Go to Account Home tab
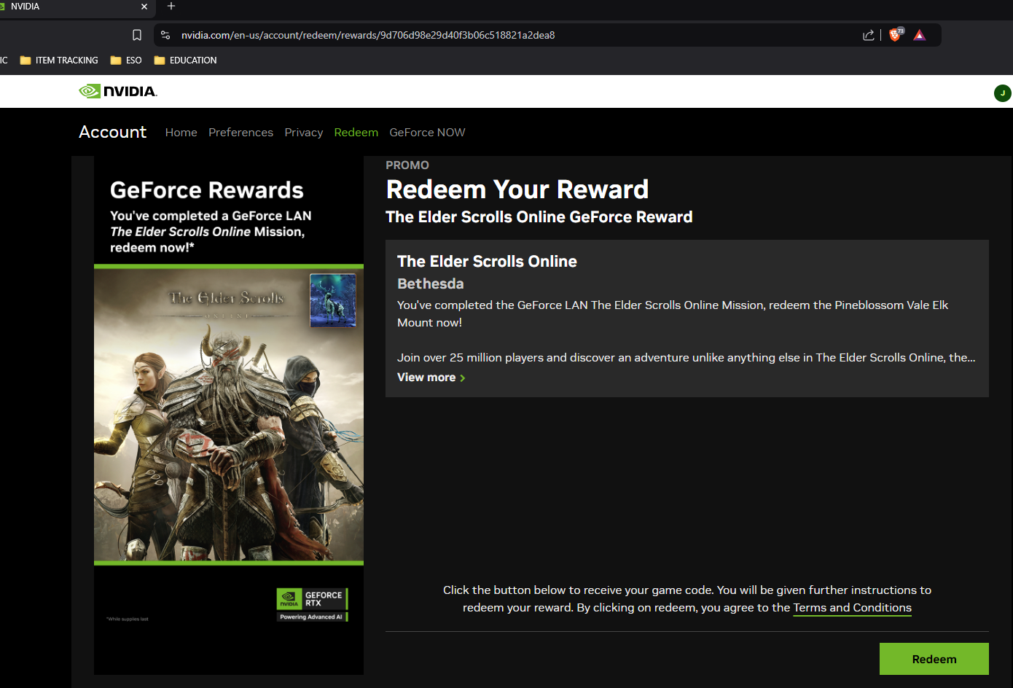This screenshot has width=1013, height=688. 181,133
